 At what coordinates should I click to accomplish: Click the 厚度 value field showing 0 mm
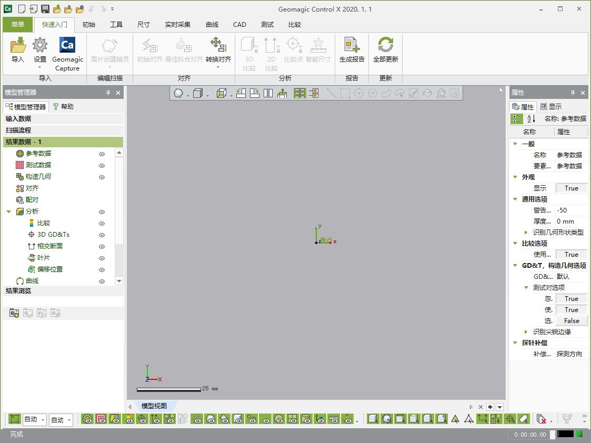click(571, 221)
